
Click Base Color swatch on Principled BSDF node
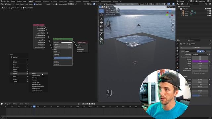[x=66, y=43]
